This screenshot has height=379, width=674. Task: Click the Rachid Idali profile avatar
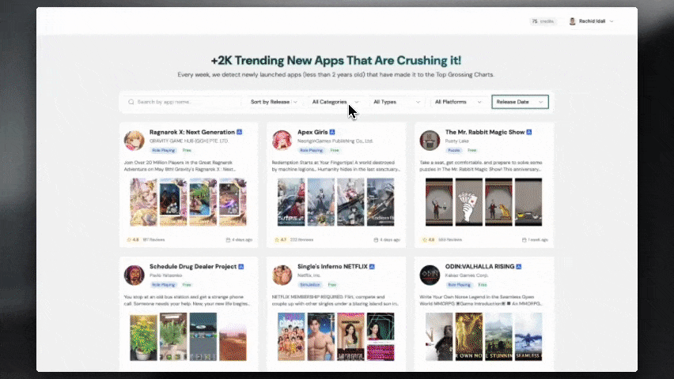573,21
